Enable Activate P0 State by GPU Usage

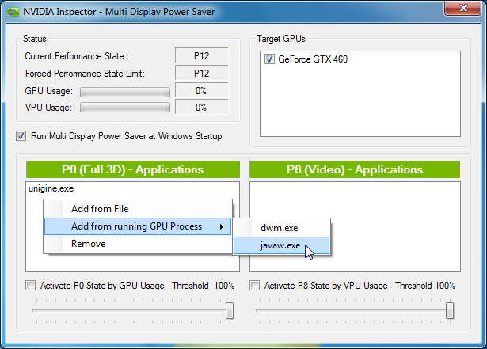(31, 286)
